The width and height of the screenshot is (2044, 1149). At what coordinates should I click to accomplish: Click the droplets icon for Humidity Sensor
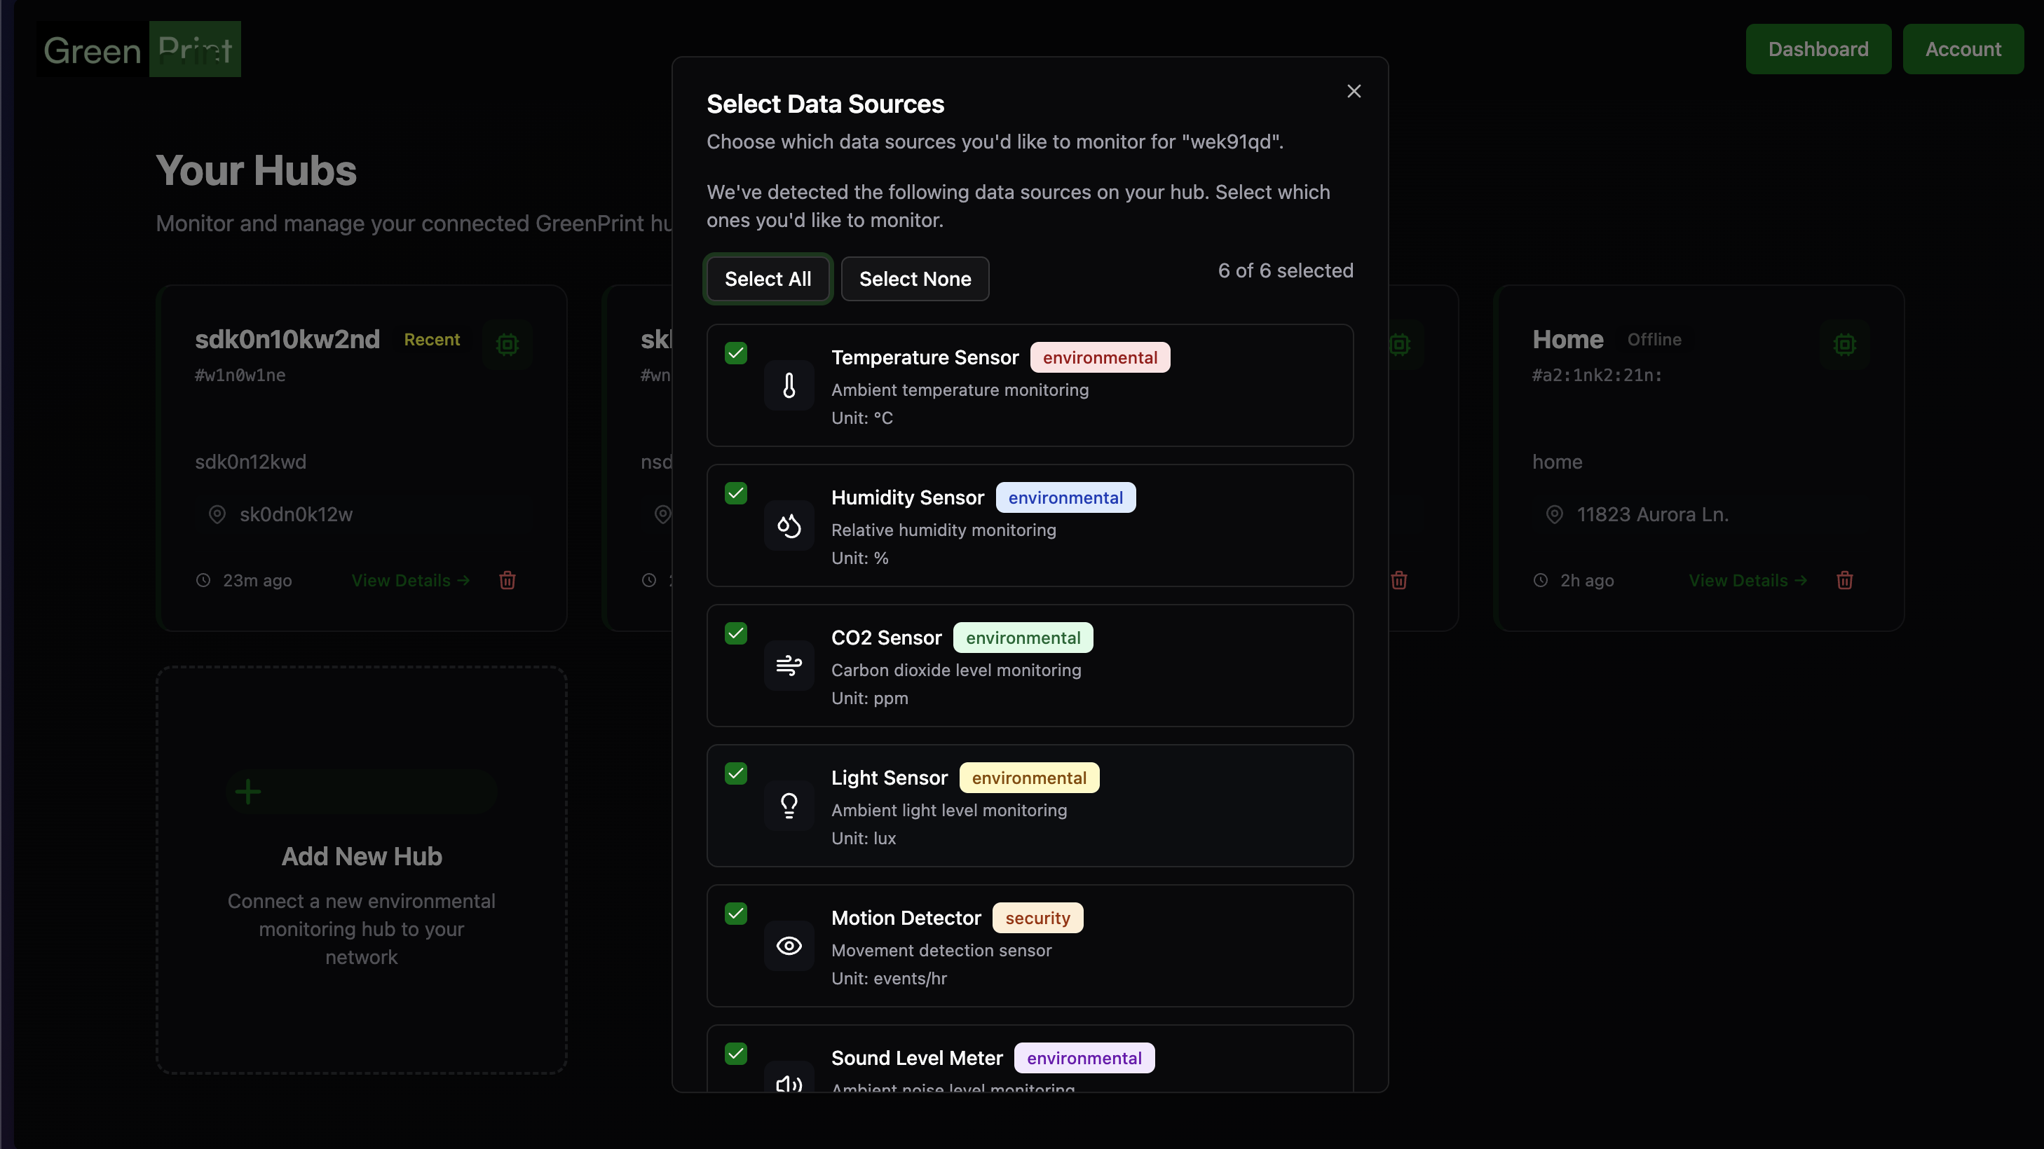789,525
